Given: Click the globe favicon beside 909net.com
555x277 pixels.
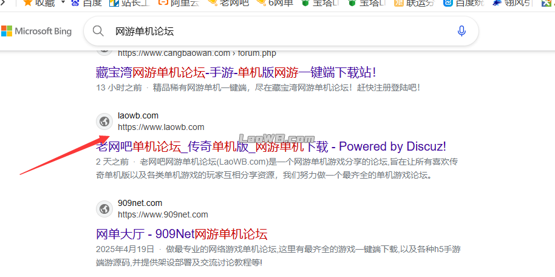Looking at the screenshot, I should pyautogui.click(x=104, y=209).
